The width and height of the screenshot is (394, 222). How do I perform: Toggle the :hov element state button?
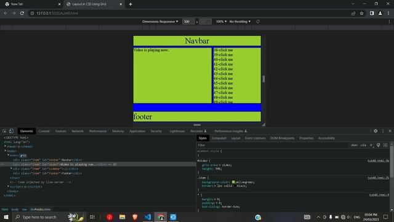click(x=354, y=145)
